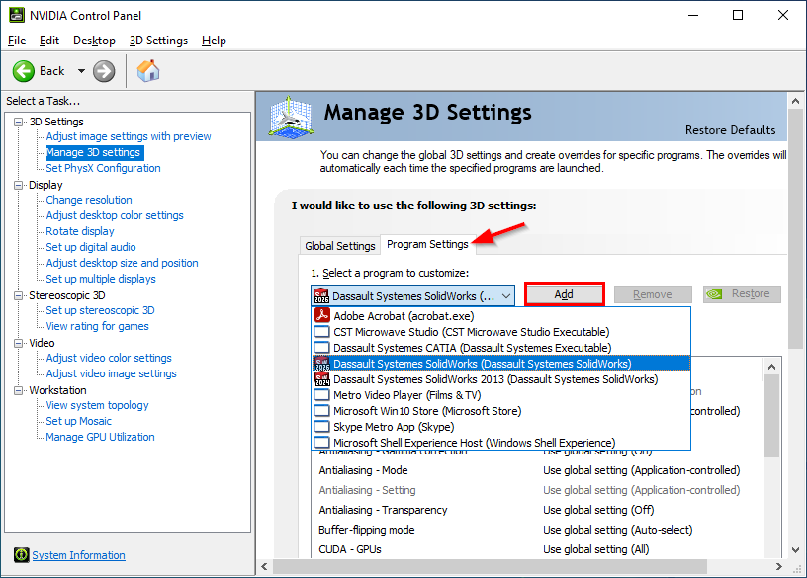807x578 pixels.
Task: Open Adjust desktop size and position
Action: click(x=122, y=263)
